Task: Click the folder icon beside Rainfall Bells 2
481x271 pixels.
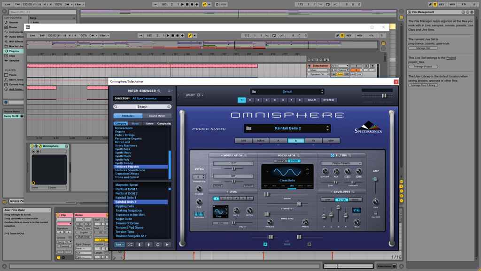Action: 249,128
